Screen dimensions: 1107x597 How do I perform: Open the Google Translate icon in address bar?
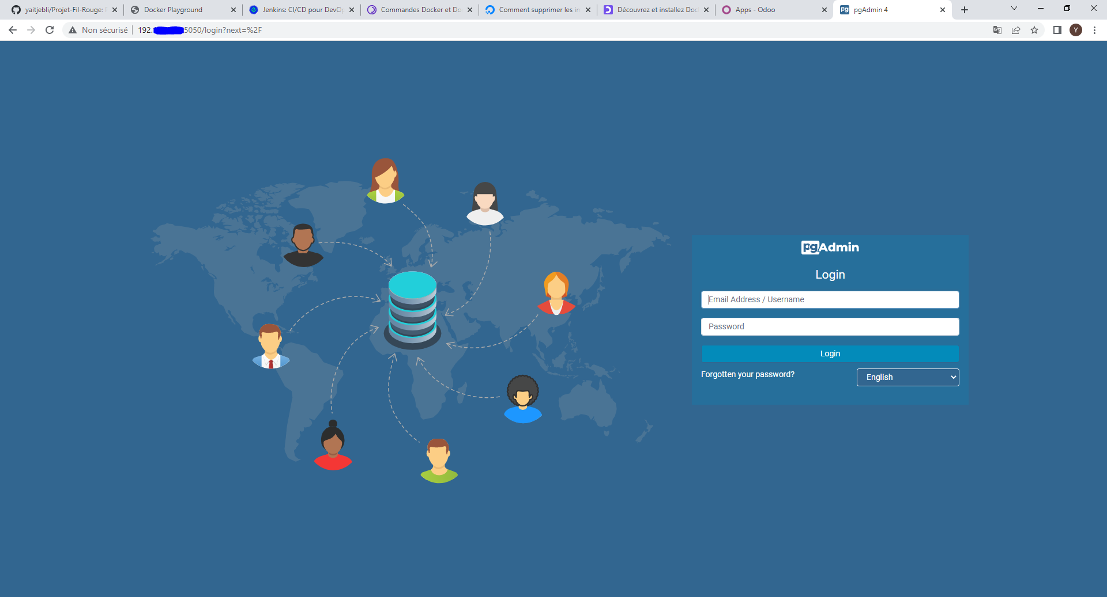coord(997,30)
